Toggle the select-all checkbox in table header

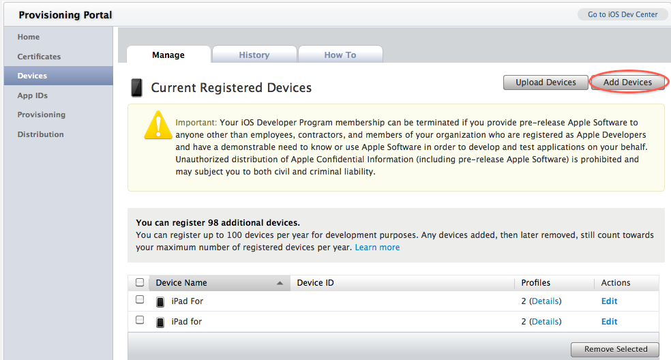(x=140, y=282)
